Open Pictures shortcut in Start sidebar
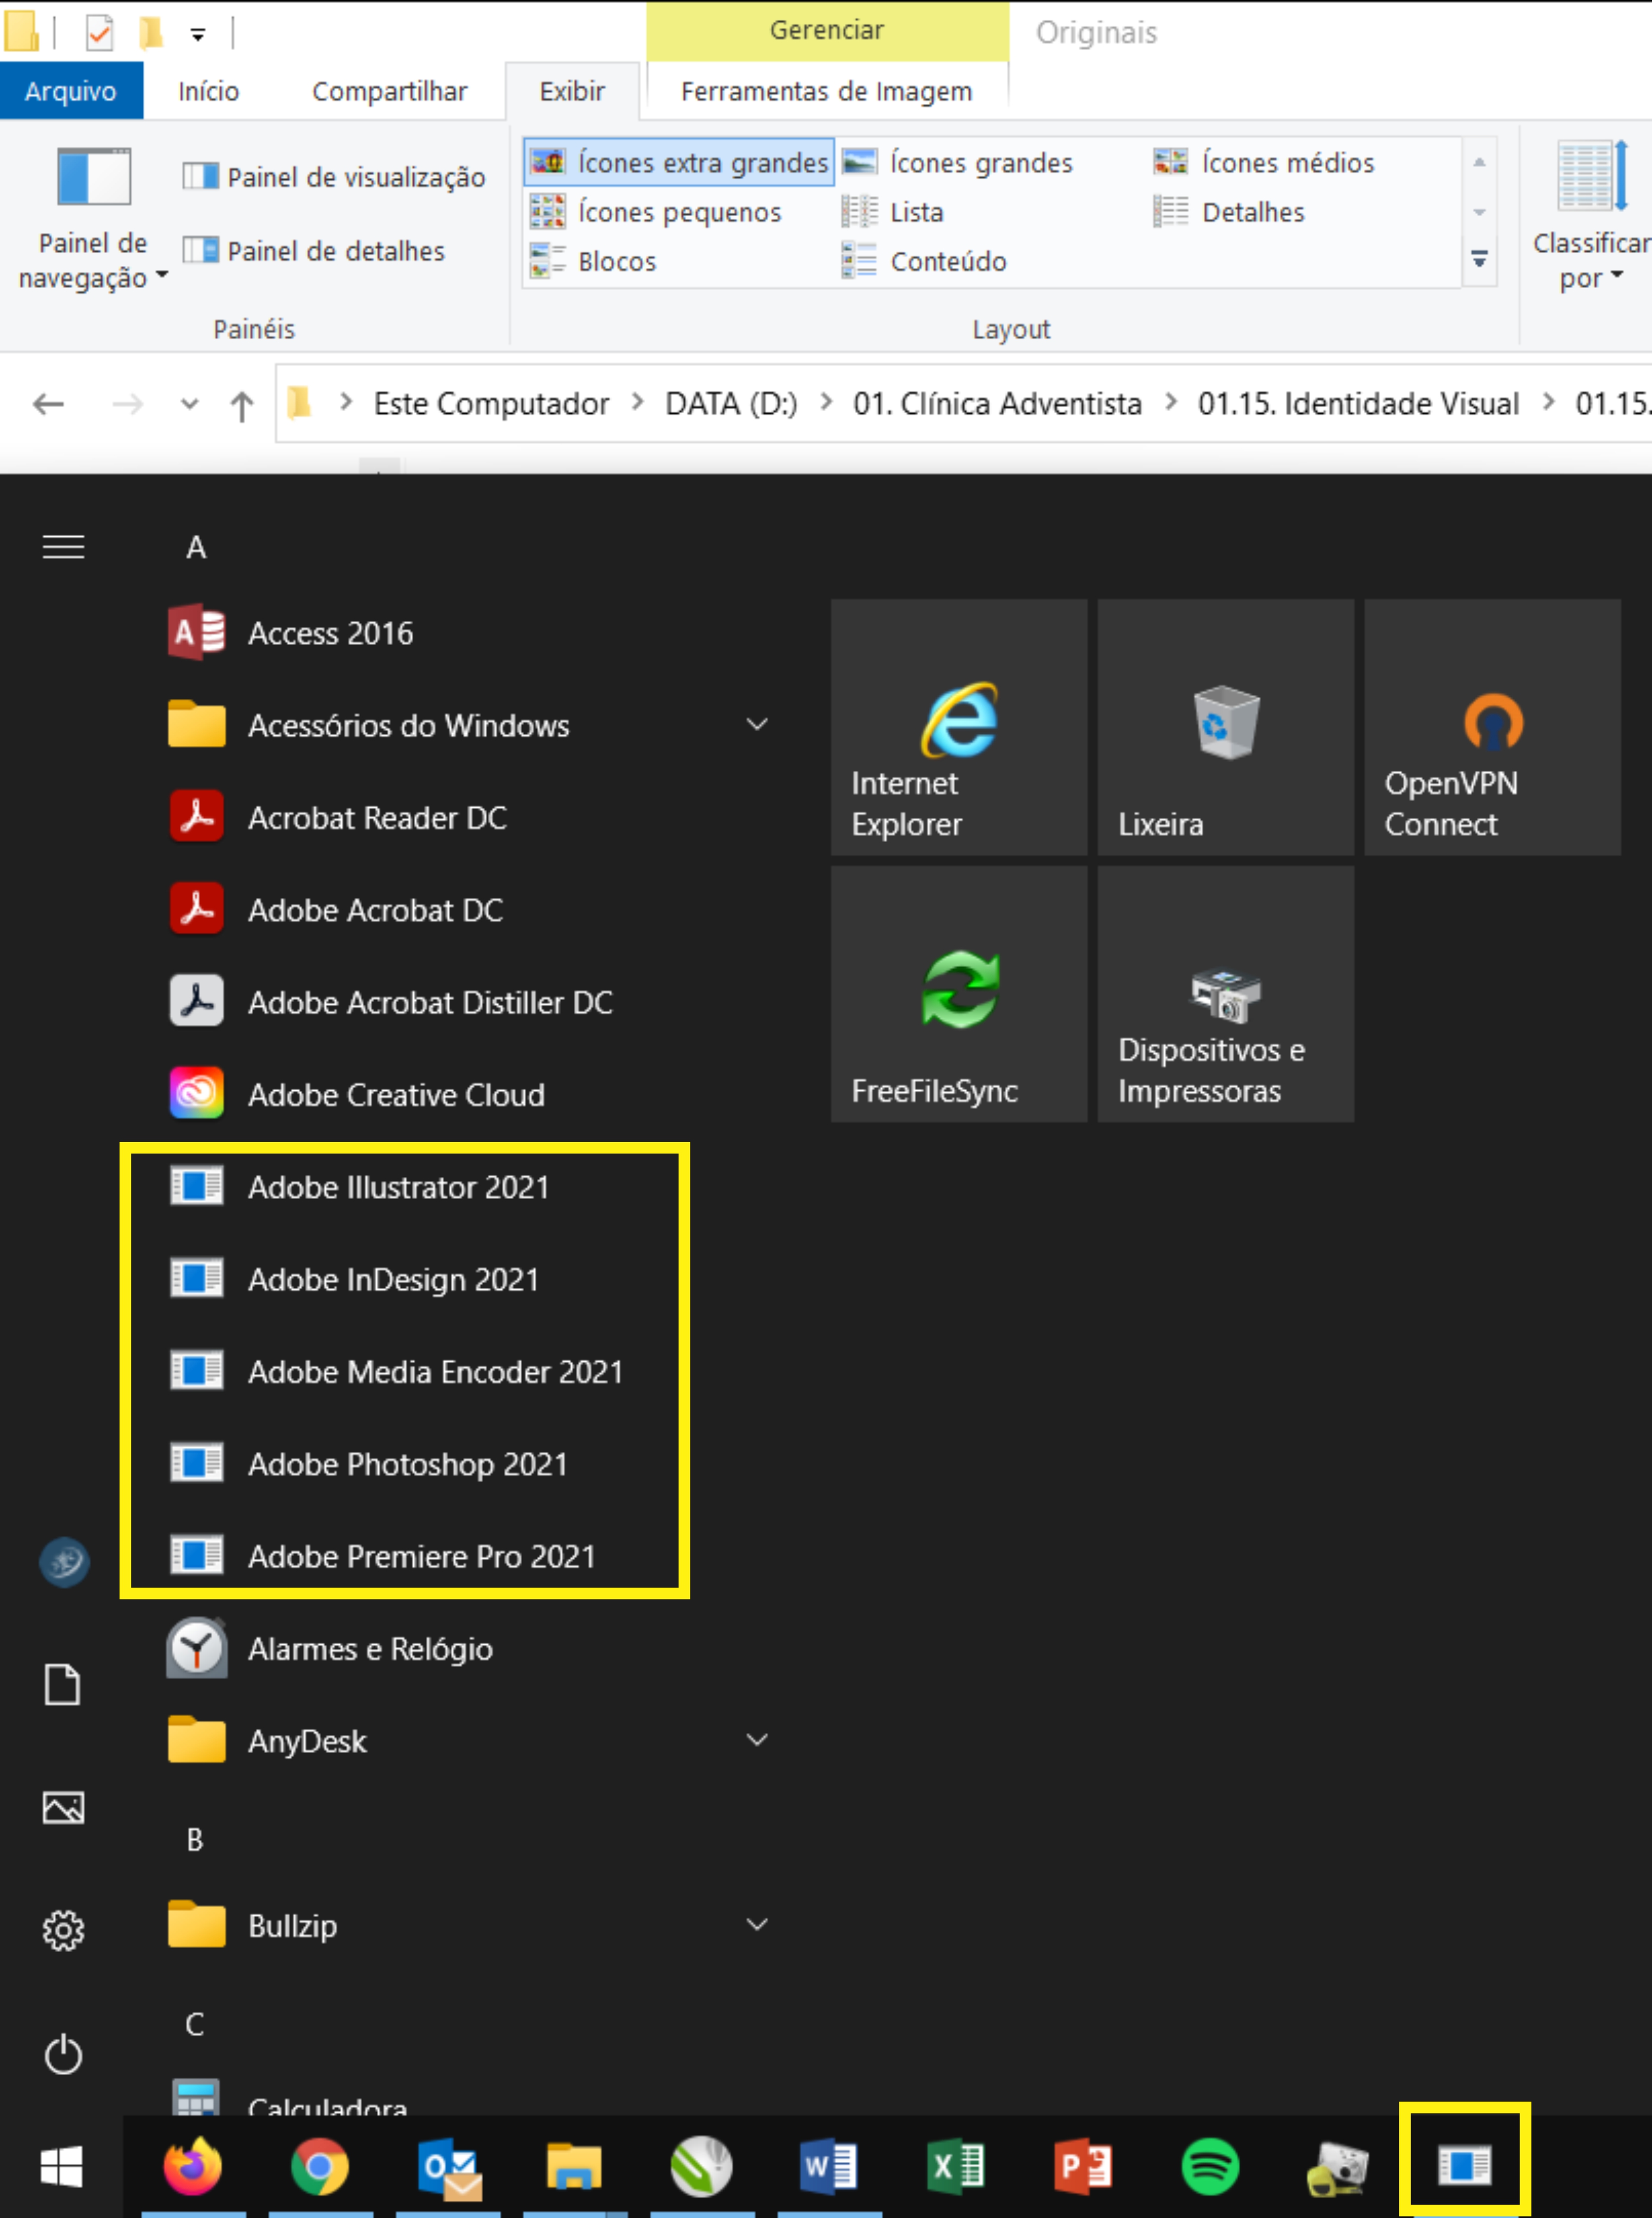This screenshot has width=1652, height=2218. pyautogui.click(x=63, y=1807)
